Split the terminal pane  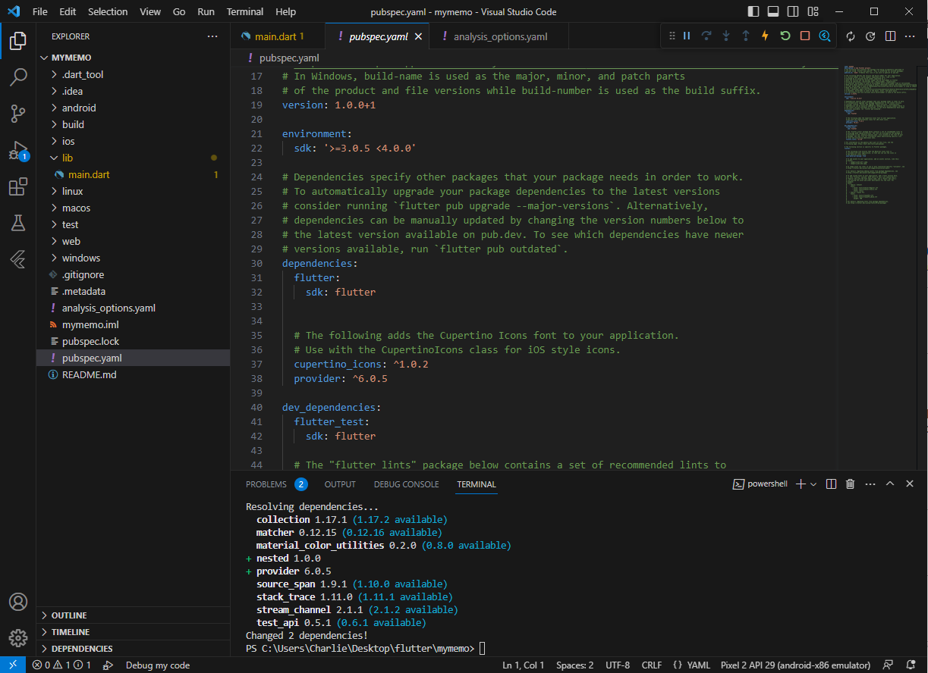pos(831,484)
